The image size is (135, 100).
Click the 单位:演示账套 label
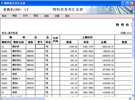click(x=10, y=33)
